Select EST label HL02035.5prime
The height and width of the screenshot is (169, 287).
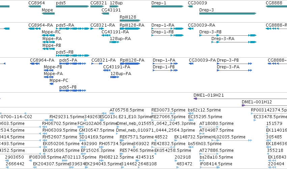228,137
